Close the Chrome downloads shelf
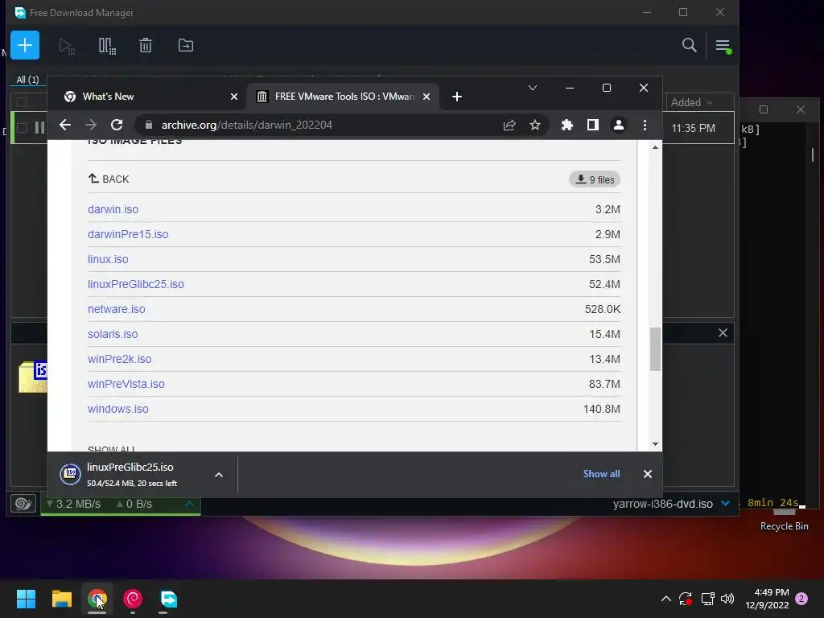Image resolution: width=824 pixels, height=618 pixels. (x=648, y=474)
